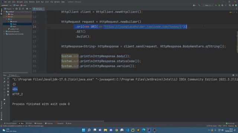Collapse all in Project panel

pyautogui.click(x=23, y=9)
